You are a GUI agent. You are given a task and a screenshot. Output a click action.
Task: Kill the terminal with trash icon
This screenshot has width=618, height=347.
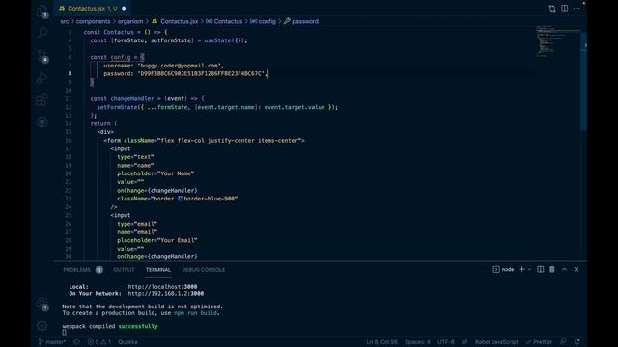552,269
